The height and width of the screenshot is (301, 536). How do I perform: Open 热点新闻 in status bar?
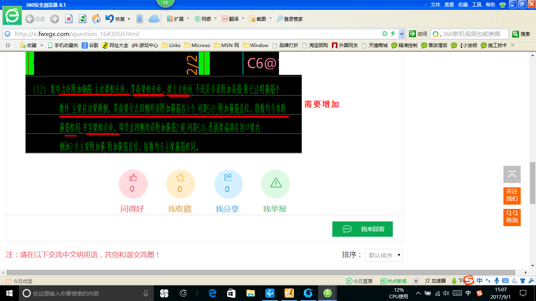[x=394, y=281]
